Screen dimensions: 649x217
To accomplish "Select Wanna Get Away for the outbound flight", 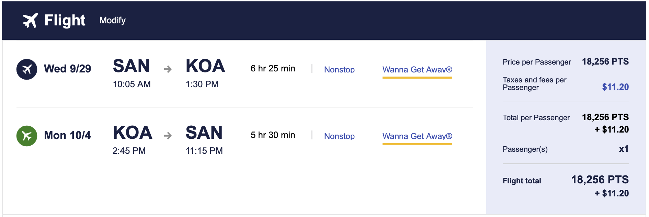I will pos(417,69).
